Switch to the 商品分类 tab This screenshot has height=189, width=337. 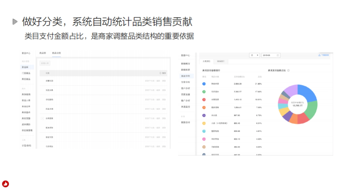coord(56,53)
